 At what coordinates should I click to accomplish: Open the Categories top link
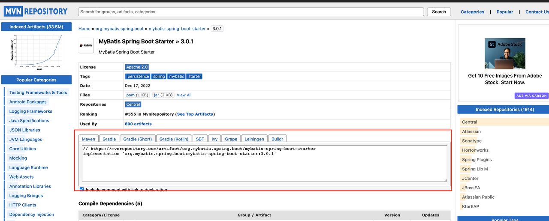click(472, 12)
